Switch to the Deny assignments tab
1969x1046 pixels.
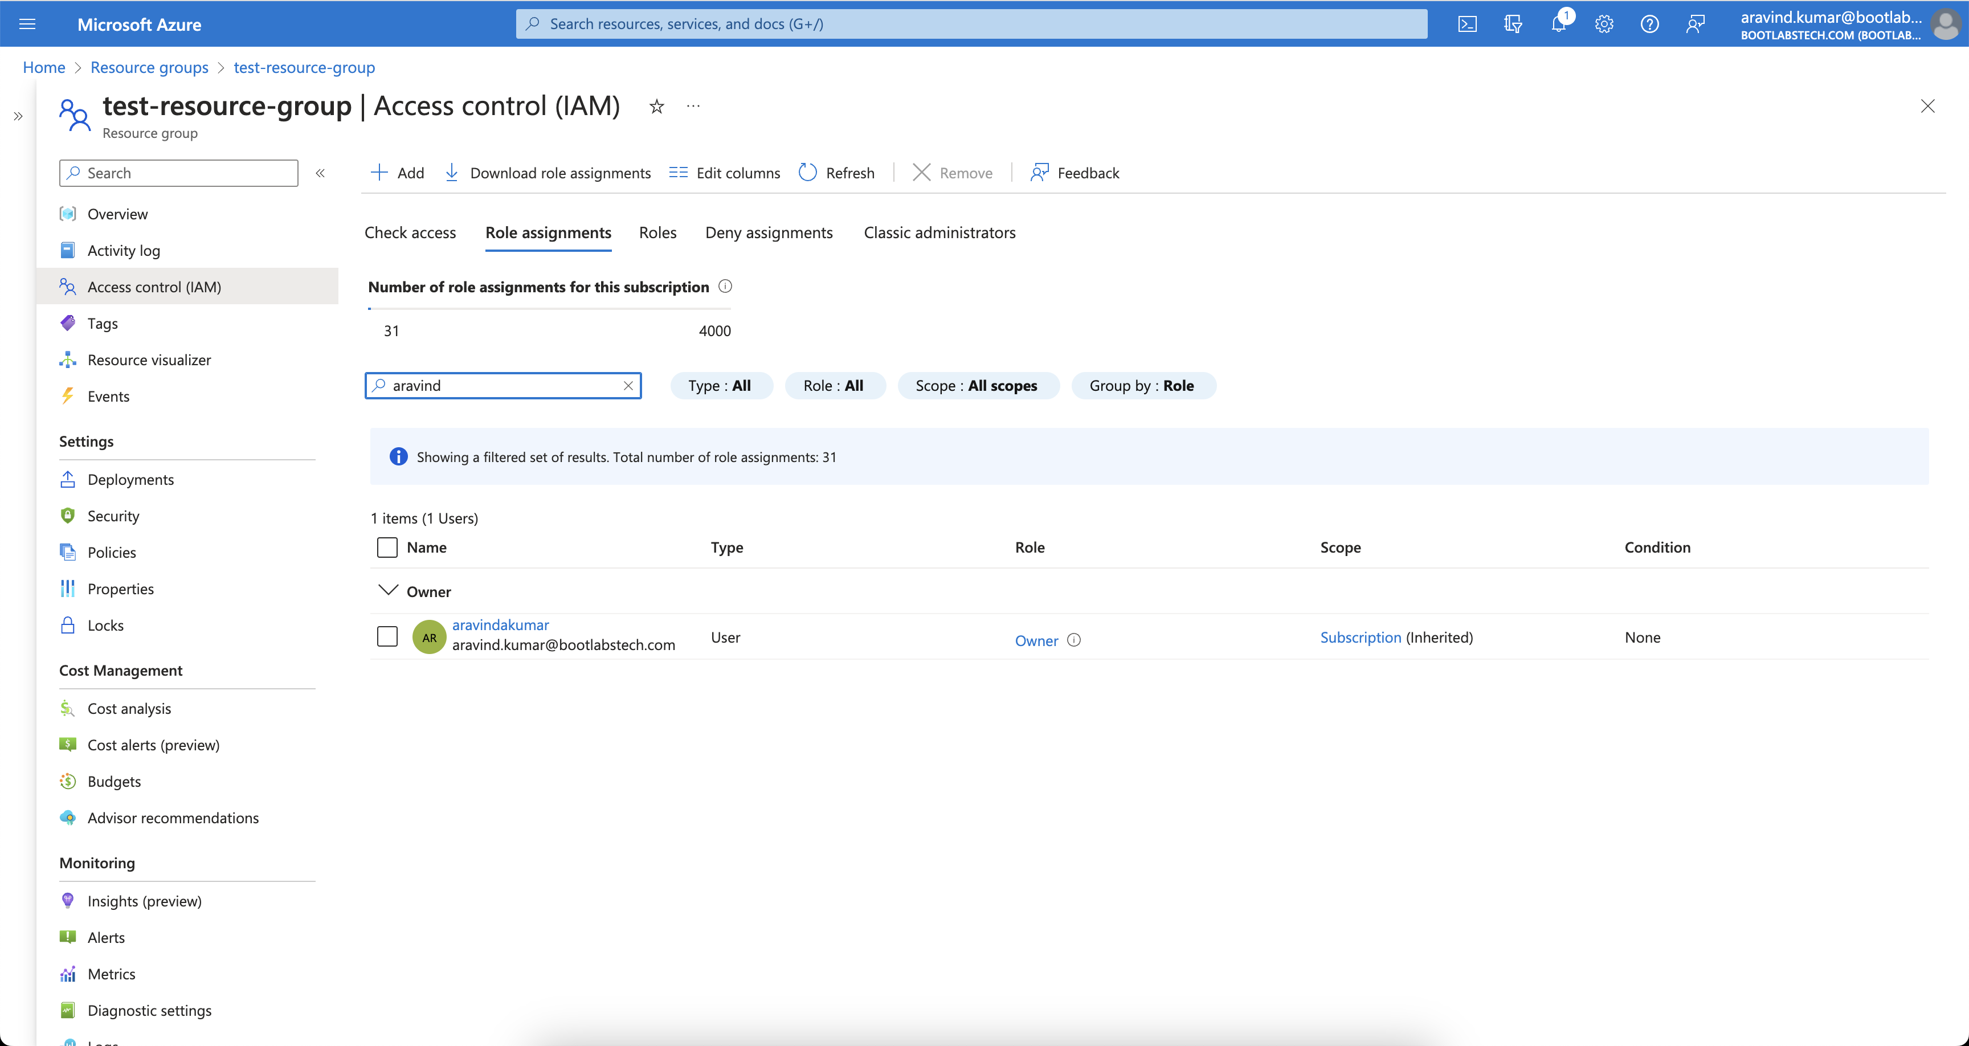click(769, 232)
